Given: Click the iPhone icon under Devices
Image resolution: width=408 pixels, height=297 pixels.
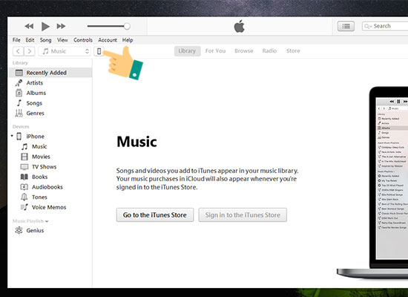Looking at the screenshot, I should (x=19, y=137).
